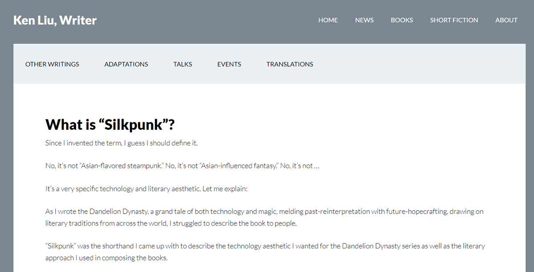
Task: Open the ABOUT page
Action: coord(506,20)
